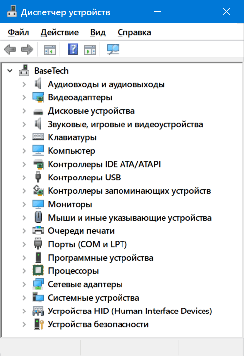The width and height of the screenshot is (244, 356).
Task: Expand the Порты (COM и LPT) node
Action: pyautogui.click(x=24, y=244)
